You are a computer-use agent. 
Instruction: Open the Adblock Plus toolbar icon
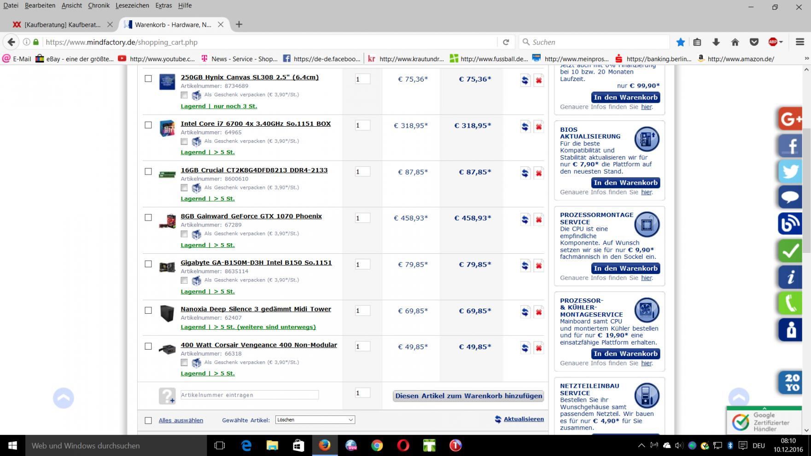[773, 42]
